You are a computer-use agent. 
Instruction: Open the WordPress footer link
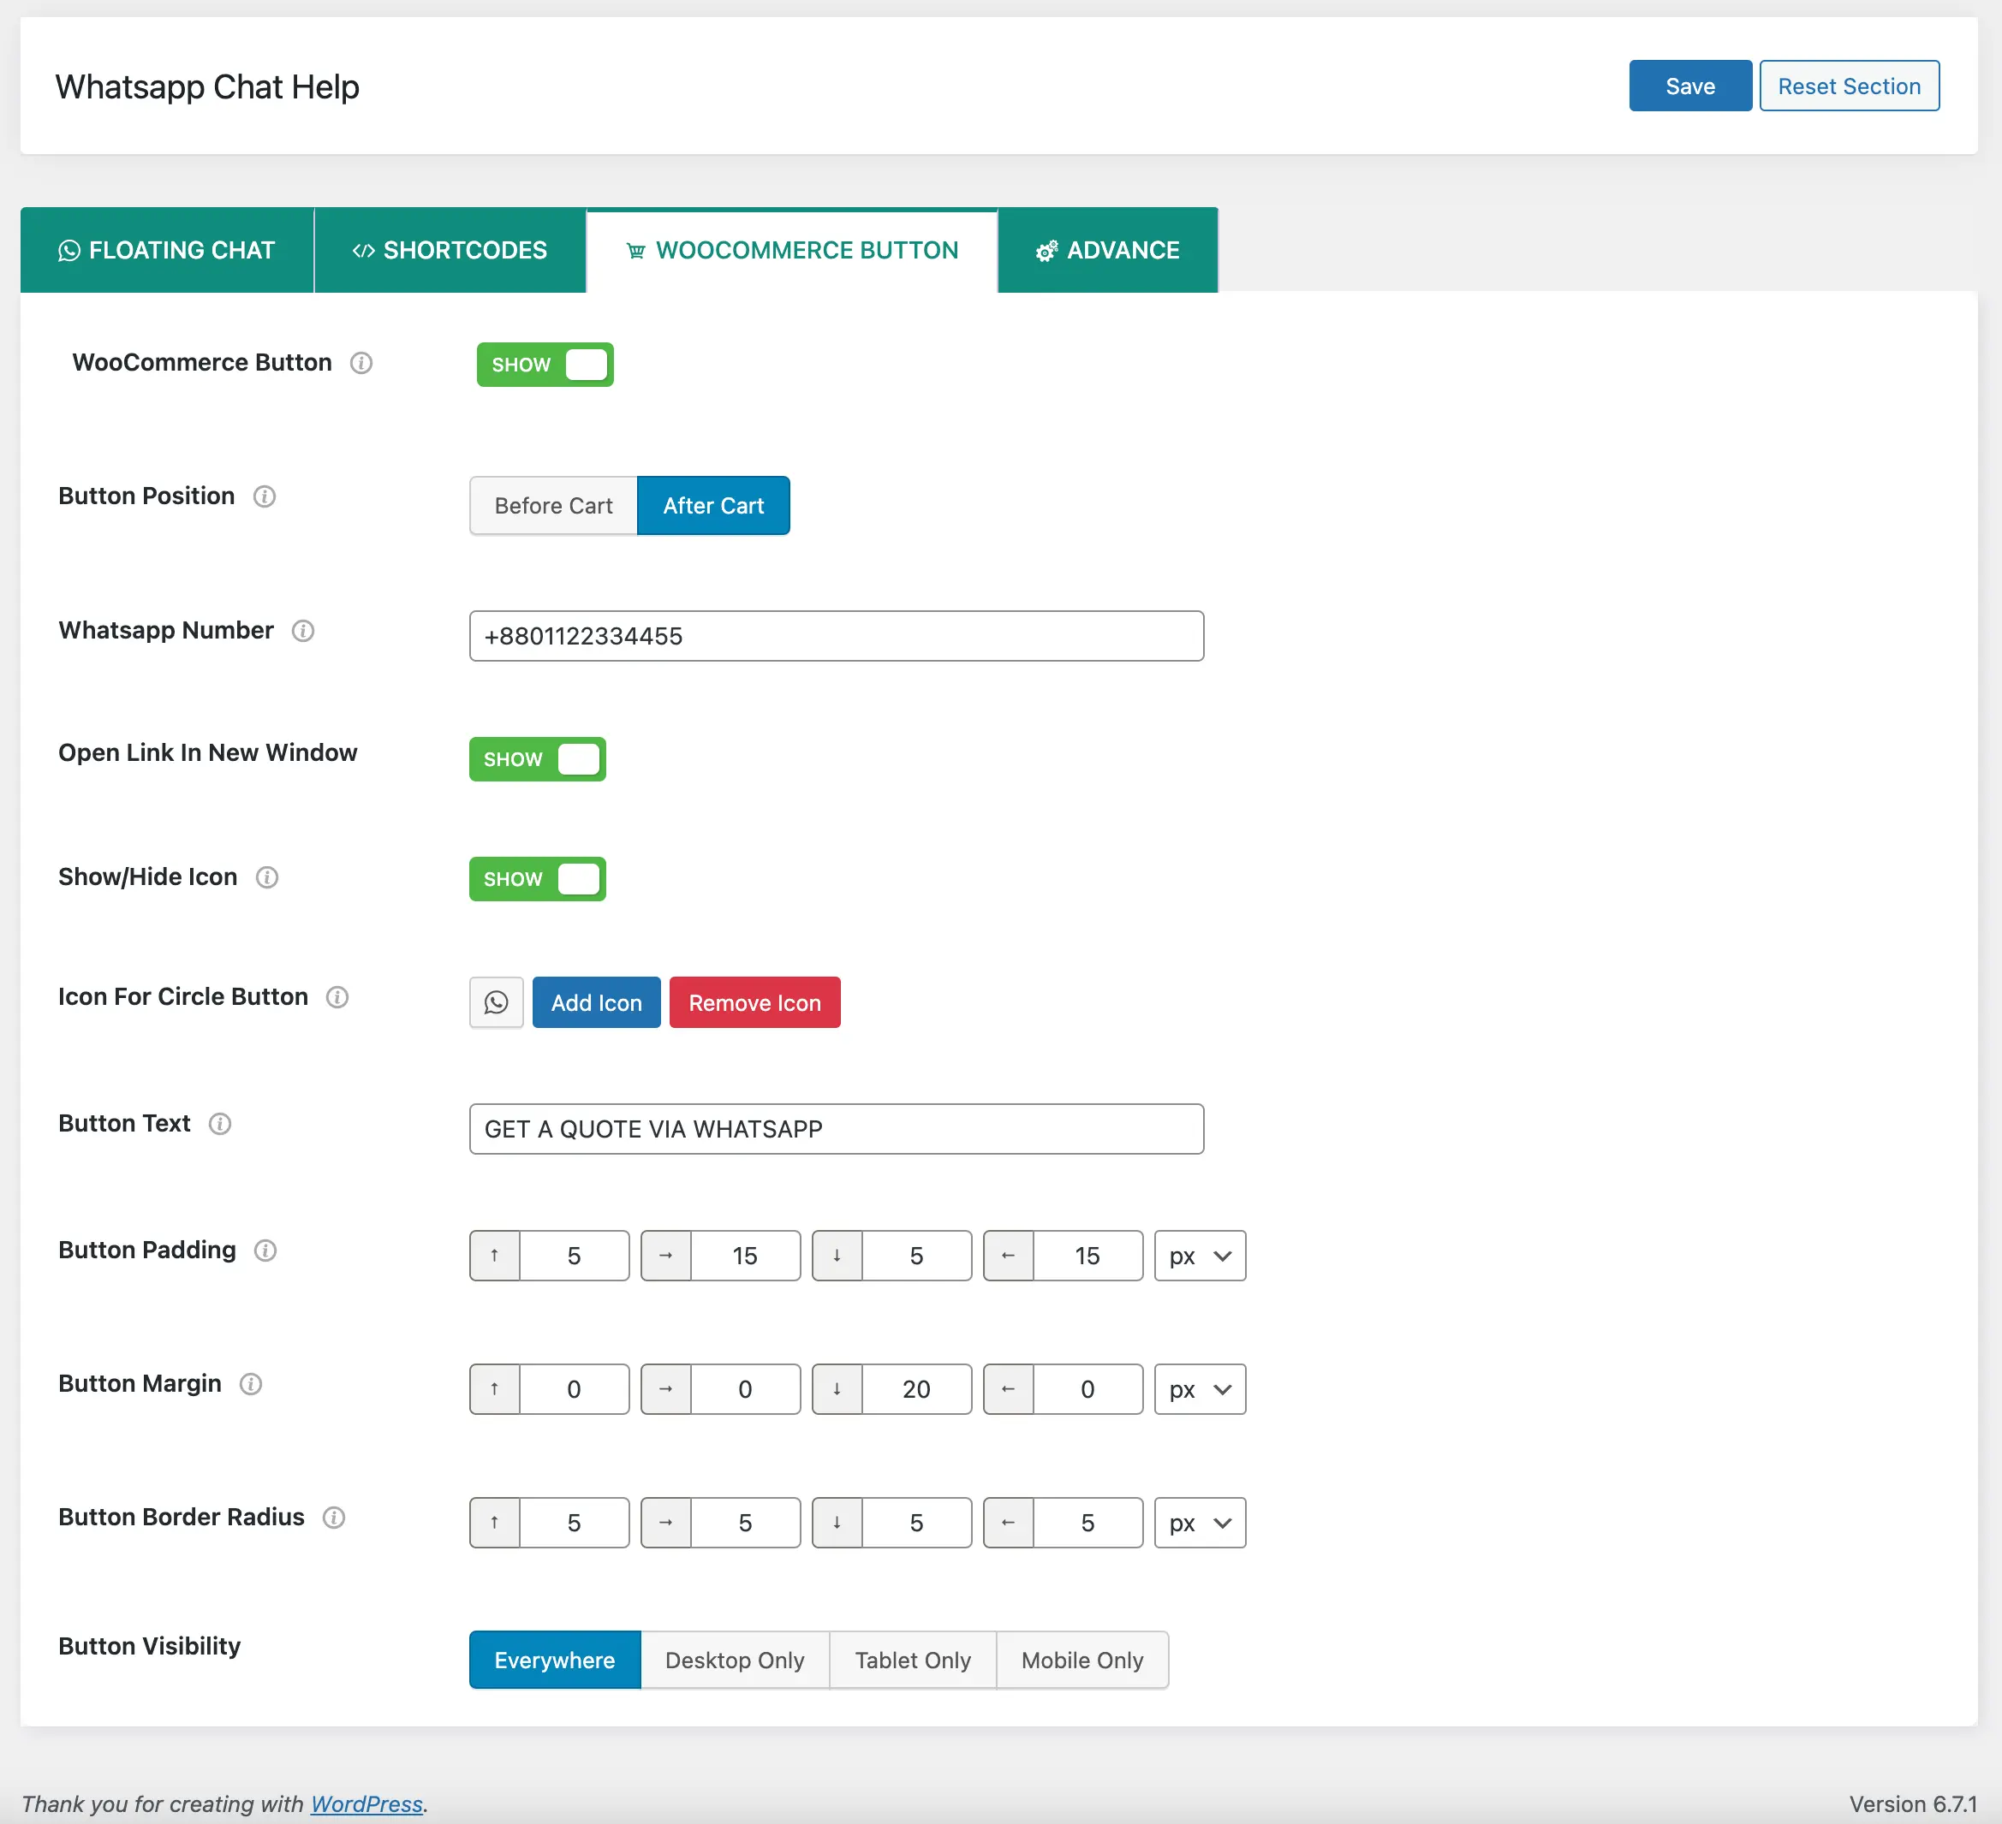coord(366,1803)
